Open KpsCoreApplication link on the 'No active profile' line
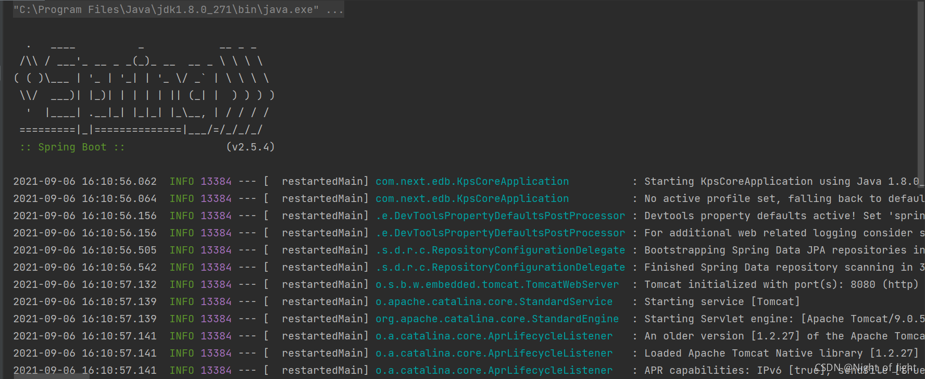The image size is (925, 379). click(472, 198)
